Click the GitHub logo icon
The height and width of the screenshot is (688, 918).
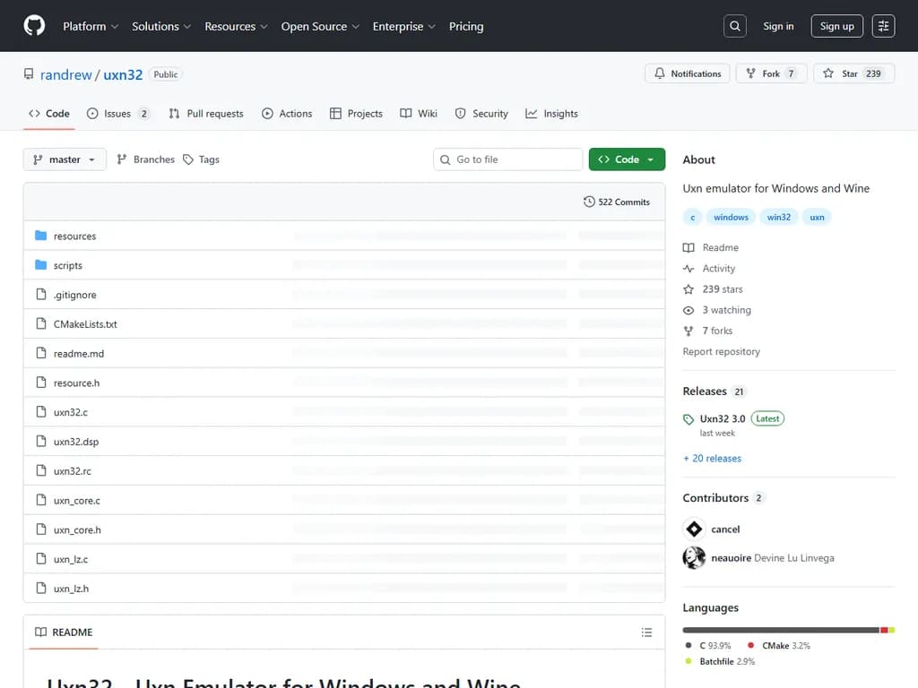point(34,26)
